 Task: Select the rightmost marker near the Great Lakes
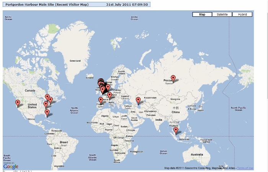click(x=50, y=101)
